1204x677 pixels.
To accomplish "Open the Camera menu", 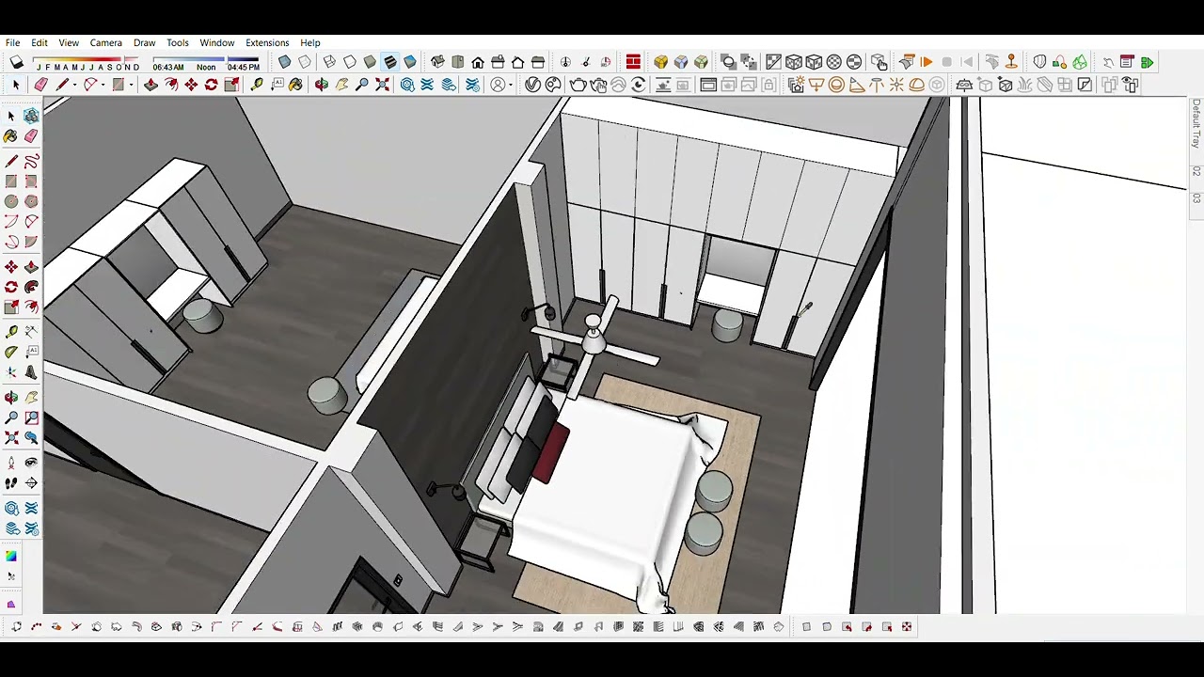I will click(106, 42).
